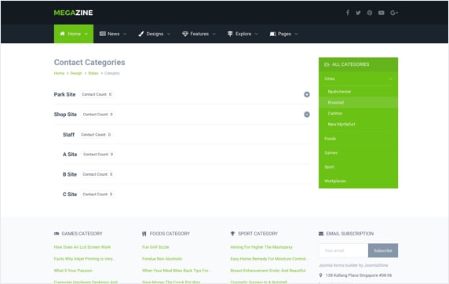Viewport: 449px width, 284px height.
Task: Open the Foods category in sidebar
Action: click(x=330, y=139)
